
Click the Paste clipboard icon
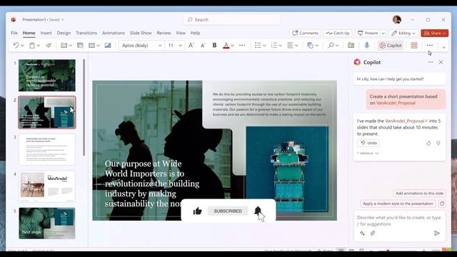(x=32, y=46)
